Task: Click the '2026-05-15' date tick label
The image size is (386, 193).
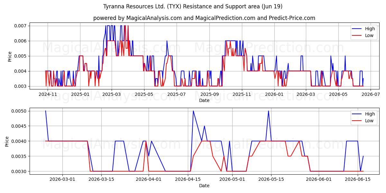Action: tap(271, 179)
